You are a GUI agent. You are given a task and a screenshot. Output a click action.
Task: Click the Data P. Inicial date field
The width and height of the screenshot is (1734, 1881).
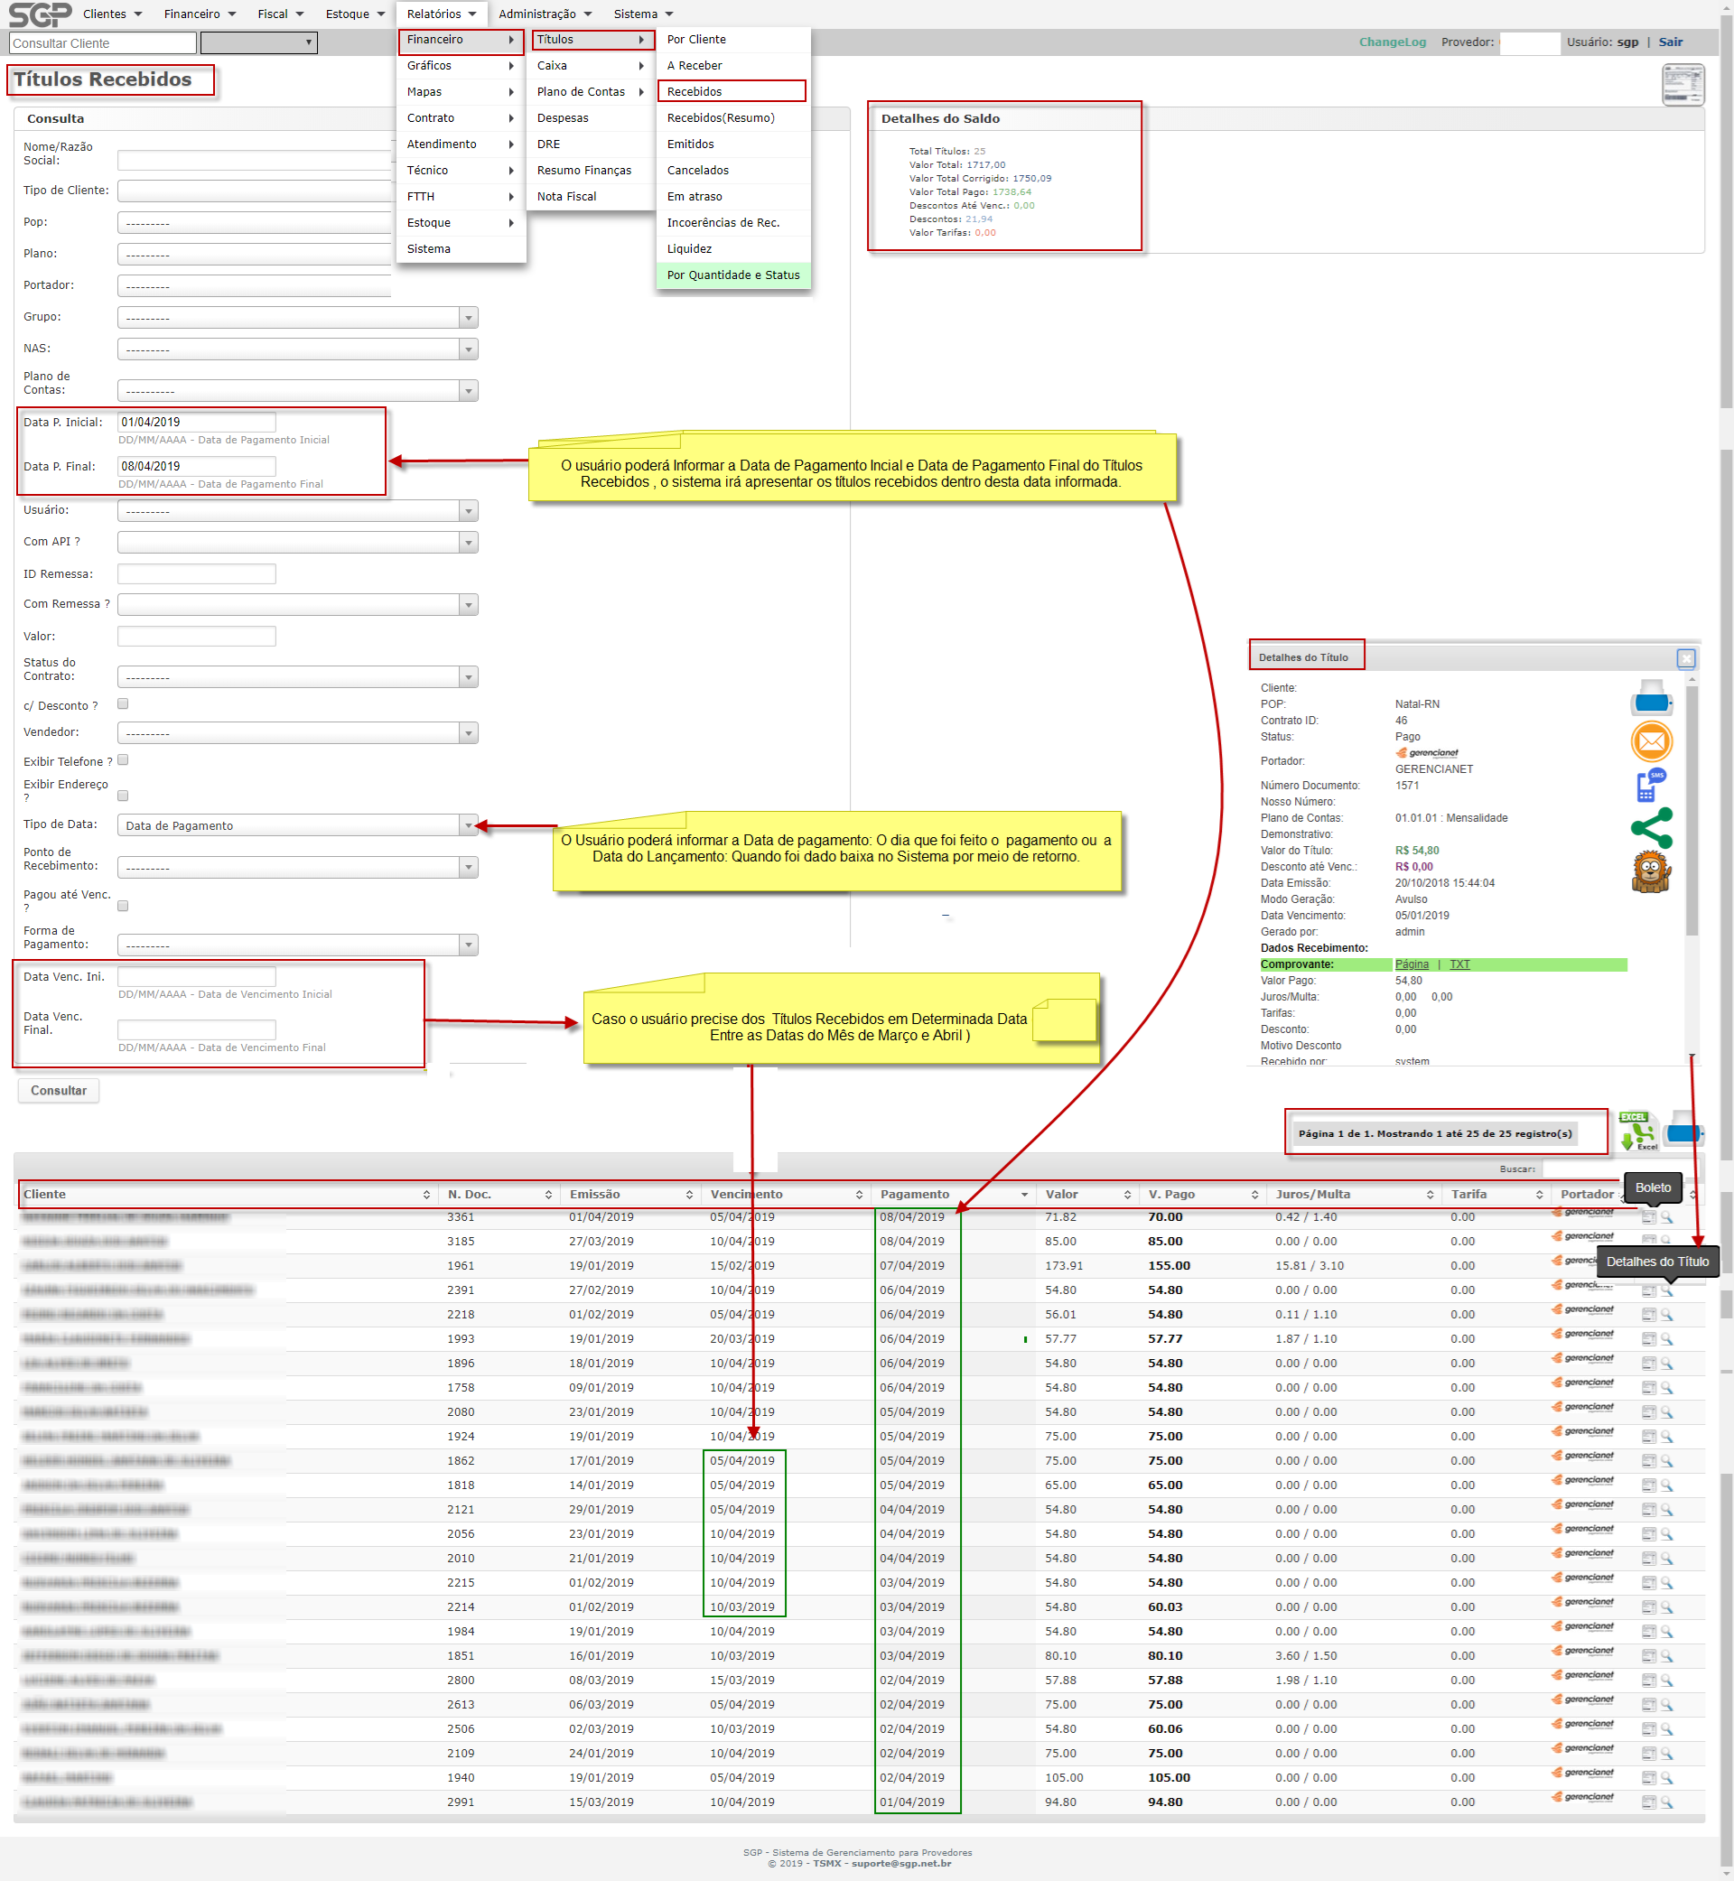[x=196, y=423]
